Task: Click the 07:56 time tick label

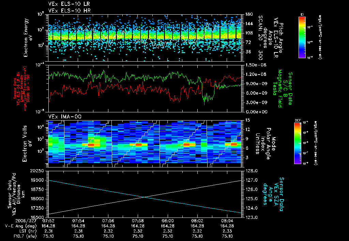Action: pos(108,221)
